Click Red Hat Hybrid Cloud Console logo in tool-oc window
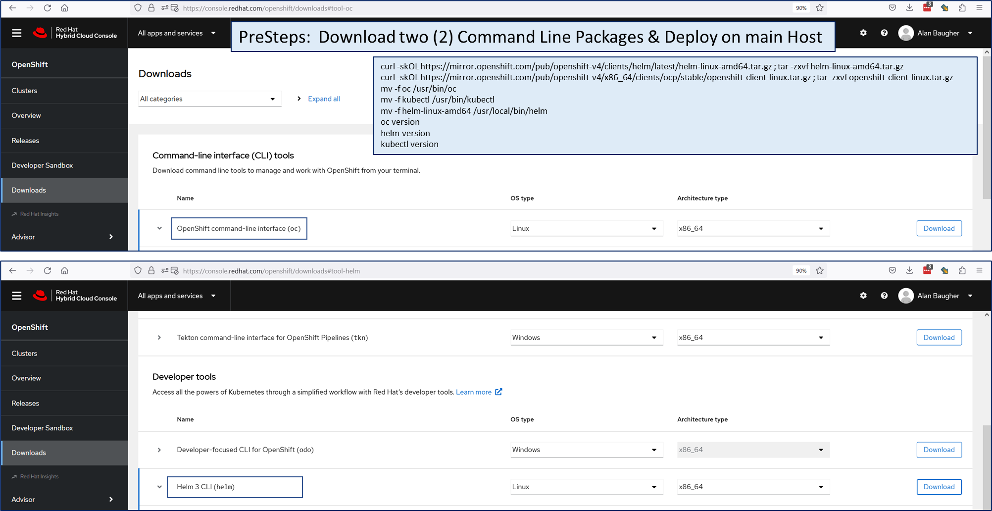 pos(75,33)
